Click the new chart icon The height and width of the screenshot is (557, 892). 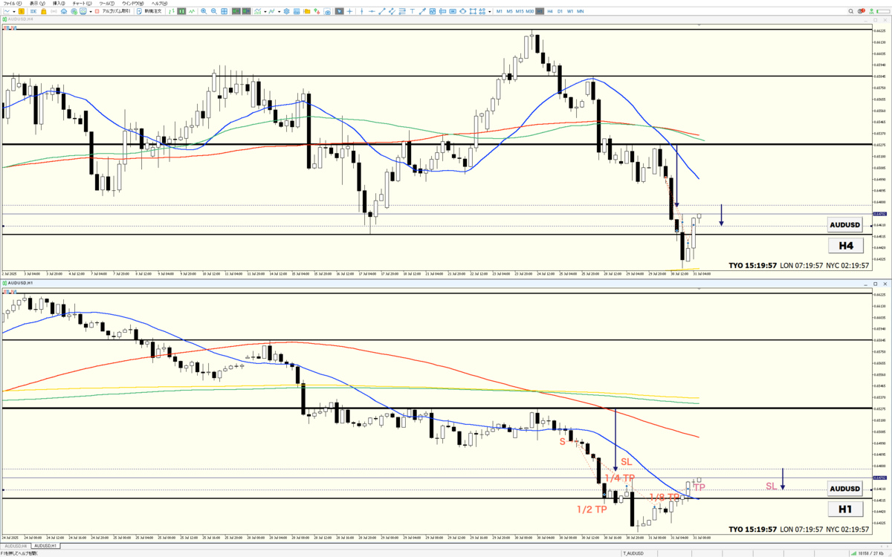(7, 11)
